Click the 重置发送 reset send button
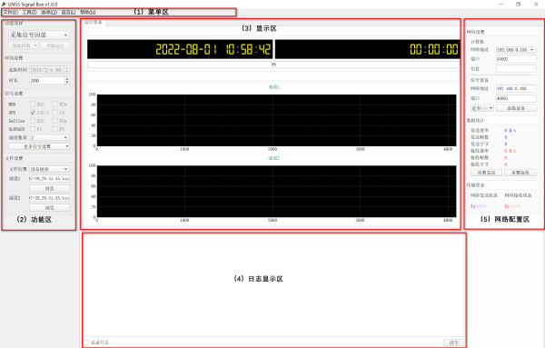 point(486,173)
